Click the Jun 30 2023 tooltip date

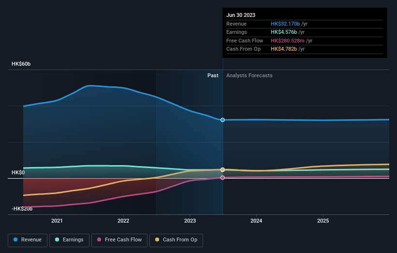(241, 15)
